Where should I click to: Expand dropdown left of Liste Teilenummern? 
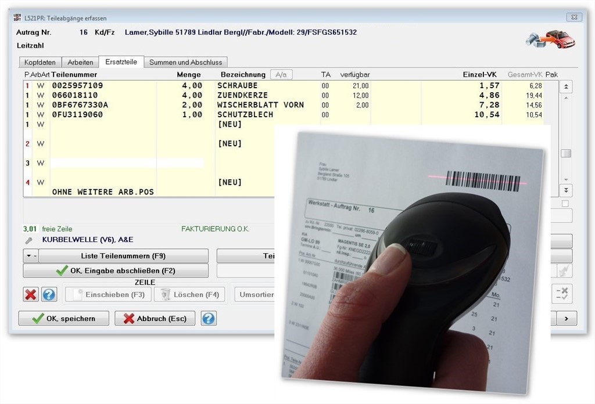[30, 256]
